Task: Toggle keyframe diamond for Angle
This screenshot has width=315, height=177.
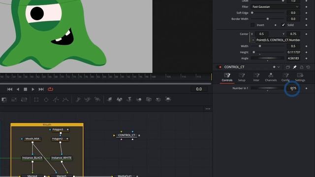Action: tap(306, 59)
